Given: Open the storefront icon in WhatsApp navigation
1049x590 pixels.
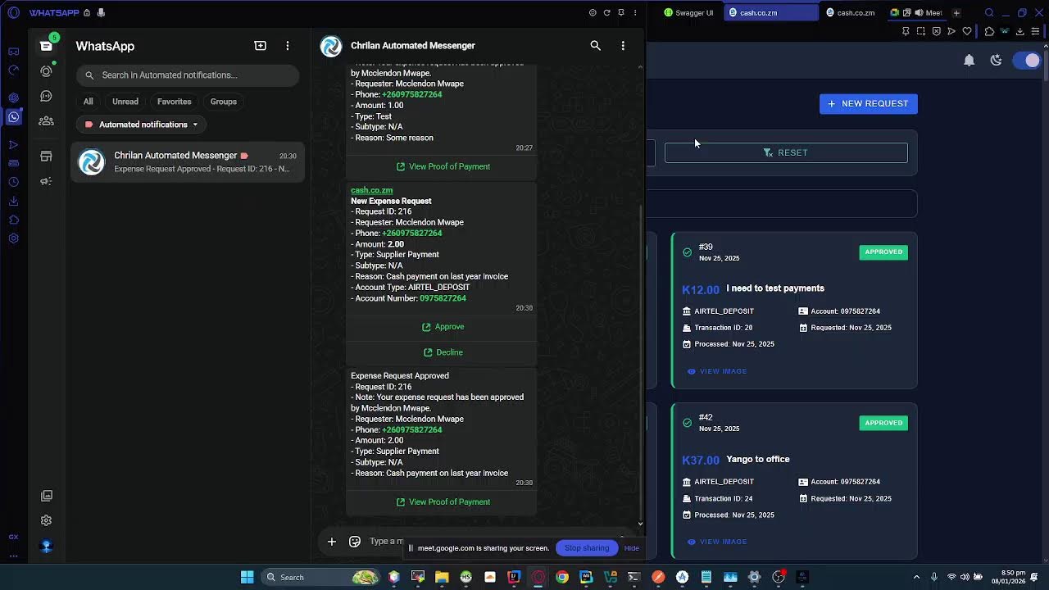Looking at the screenshot, I should coord(47,156).
